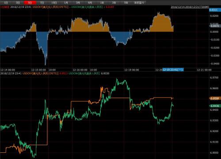
Task: Click the 12-16 00:00 time axis label
Action: [80, 70]
